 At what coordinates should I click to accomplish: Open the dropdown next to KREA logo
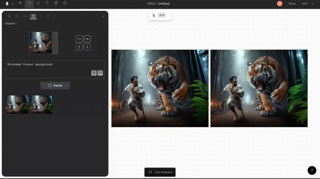12,3
